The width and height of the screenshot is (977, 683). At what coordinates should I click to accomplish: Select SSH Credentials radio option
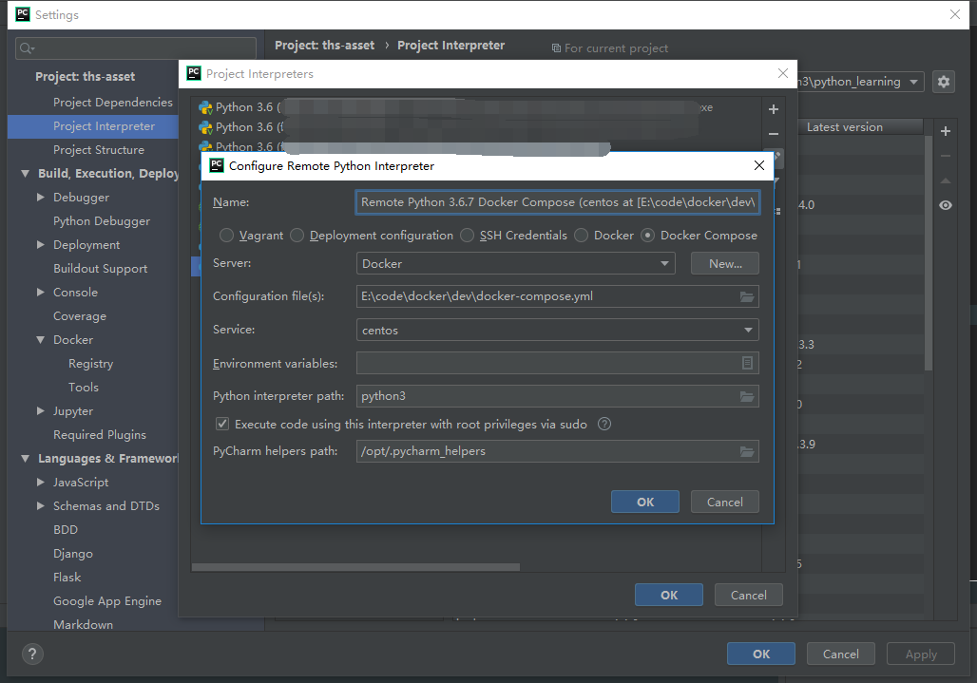[467, 236]
